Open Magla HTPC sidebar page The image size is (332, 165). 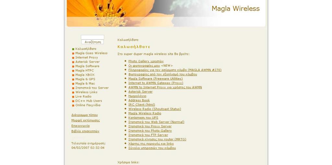(85, 71)
